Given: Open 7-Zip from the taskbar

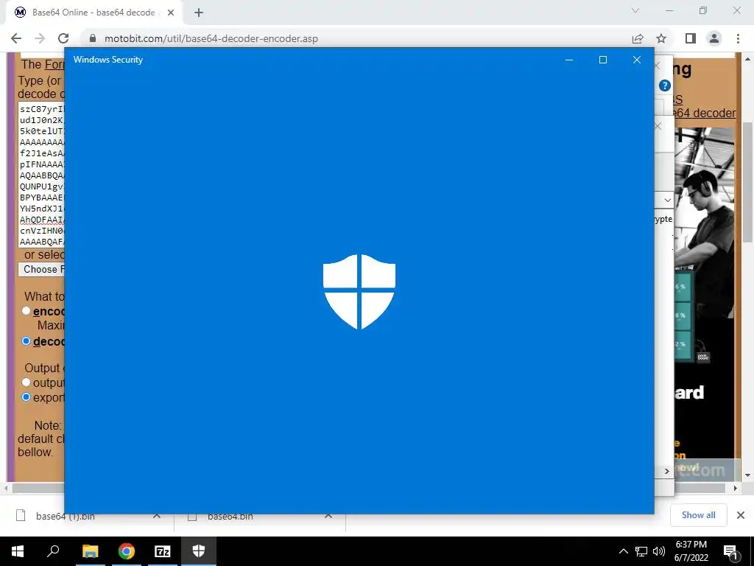Looking at the screenshot, I should [x=163, y=551].
